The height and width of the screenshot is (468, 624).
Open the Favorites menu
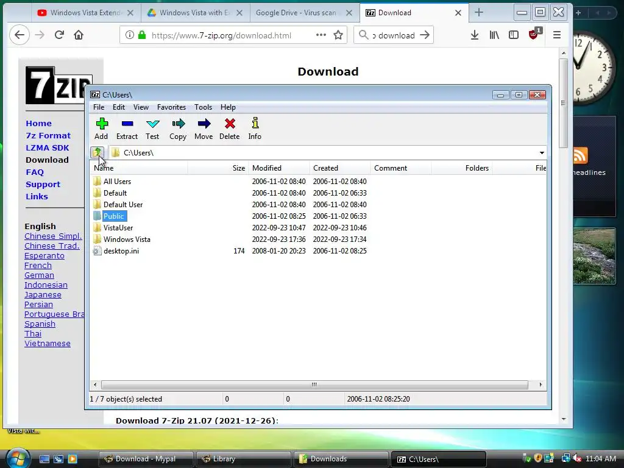[x=171, y=107]
